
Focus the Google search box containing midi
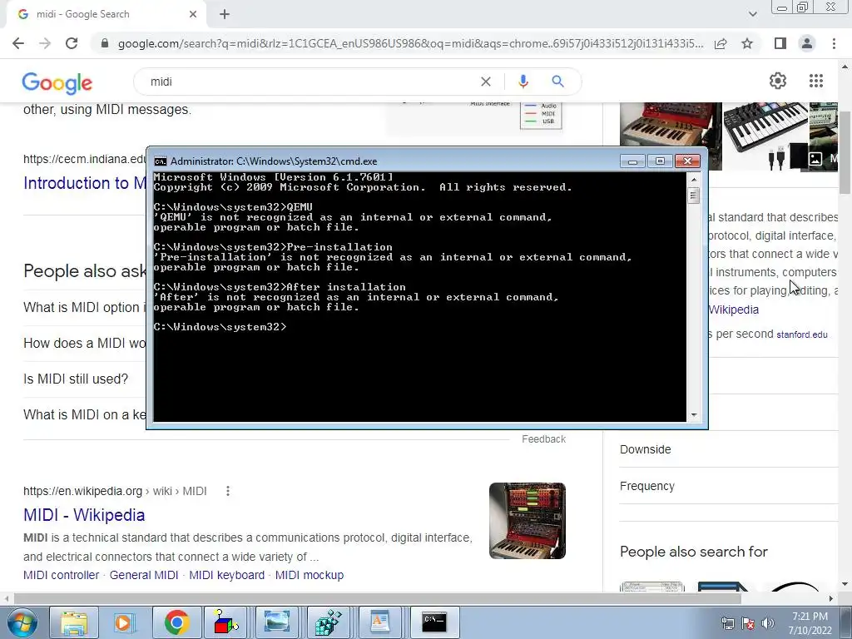310,82
